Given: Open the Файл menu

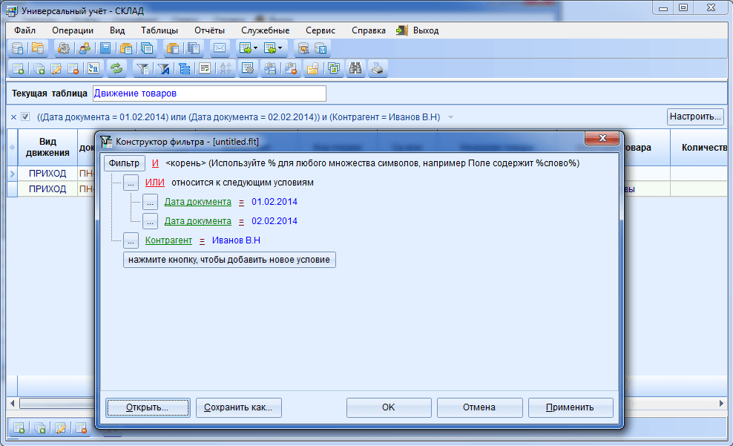Looking at the screenshot, I should [24, 30].
